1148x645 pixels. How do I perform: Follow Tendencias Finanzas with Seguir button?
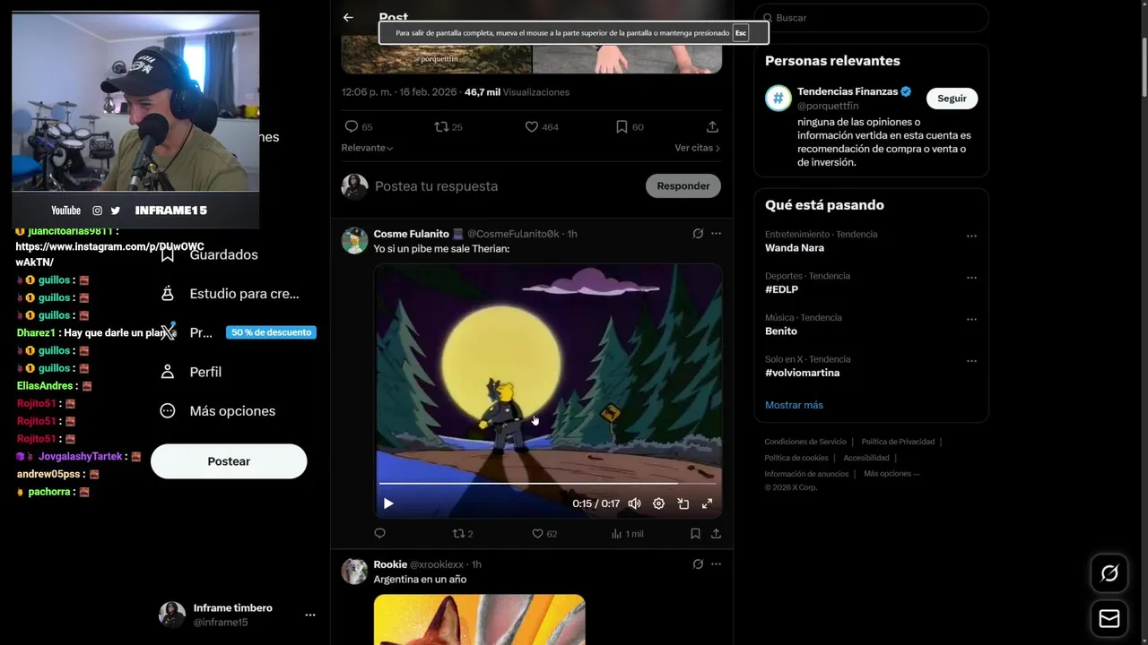(952, 99)
